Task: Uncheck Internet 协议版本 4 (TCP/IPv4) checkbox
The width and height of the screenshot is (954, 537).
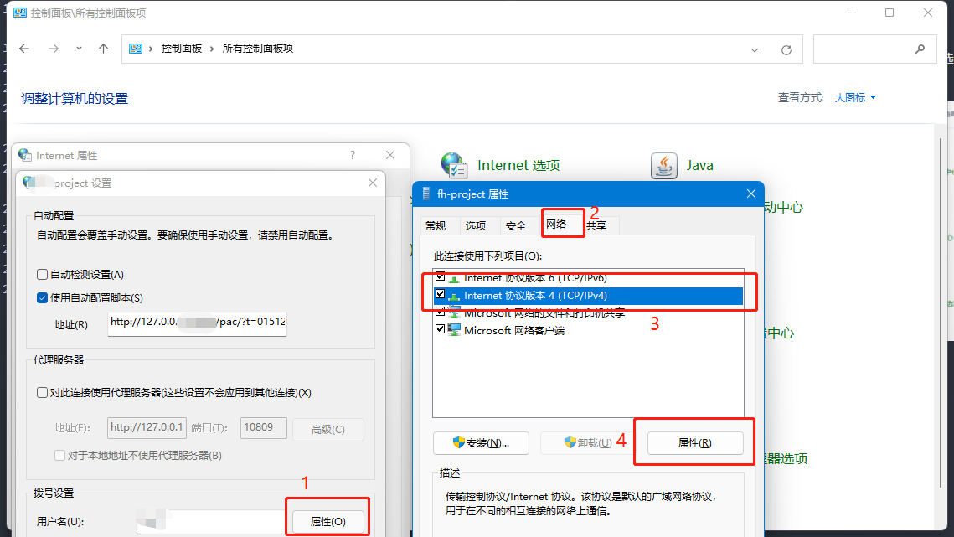Action: tap(441, 295)
